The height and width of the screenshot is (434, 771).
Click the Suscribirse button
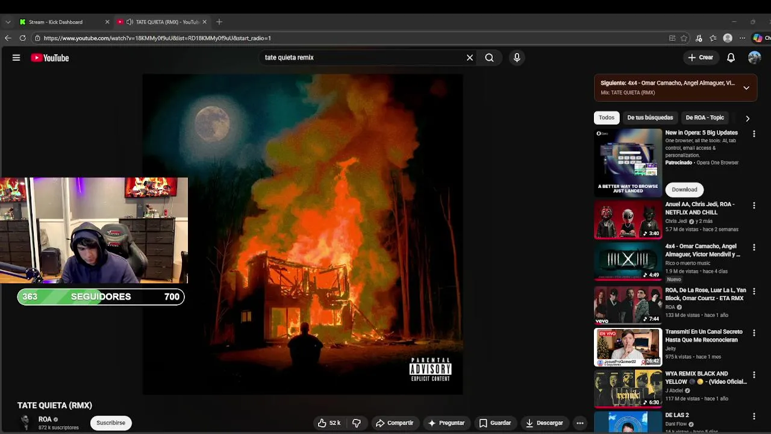coord(111,423)
